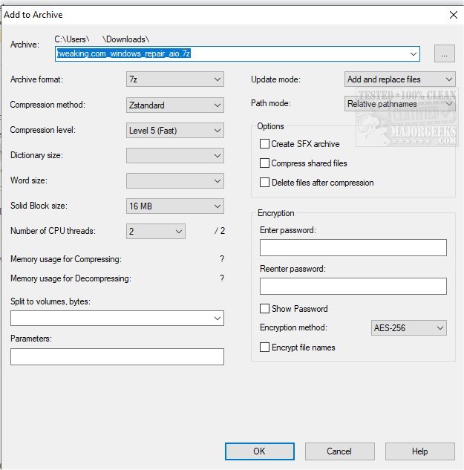Image resolution: width=464 pixels, height=470 pixels.
Task: Focus the Parameters text field
Action: coord(117,357)
